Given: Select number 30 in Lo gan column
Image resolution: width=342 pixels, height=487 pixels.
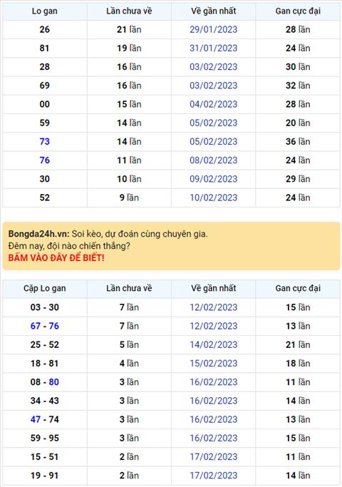Looking at the screenshot, I should (45, 179).
